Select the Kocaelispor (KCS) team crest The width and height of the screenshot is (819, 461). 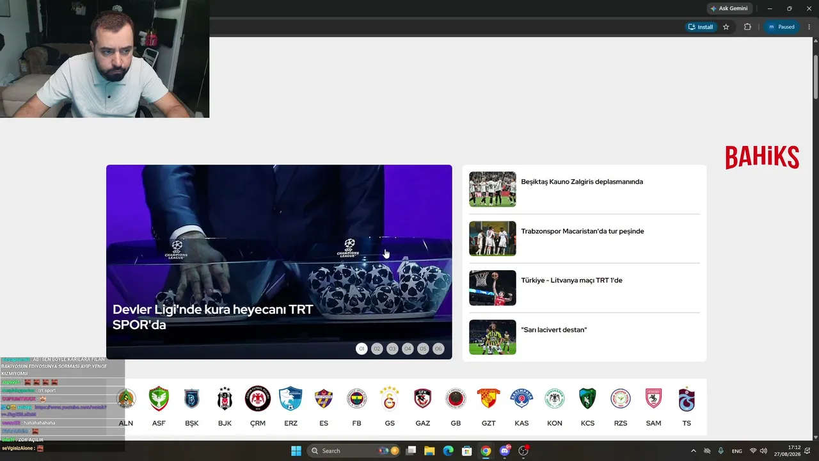(x=587, y=399)
